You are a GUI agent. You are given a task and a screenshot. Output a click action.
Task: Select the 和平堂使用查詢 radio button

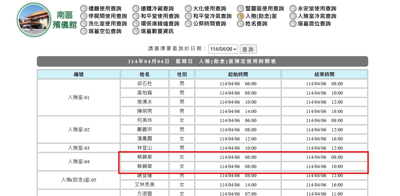pos(136,16)
